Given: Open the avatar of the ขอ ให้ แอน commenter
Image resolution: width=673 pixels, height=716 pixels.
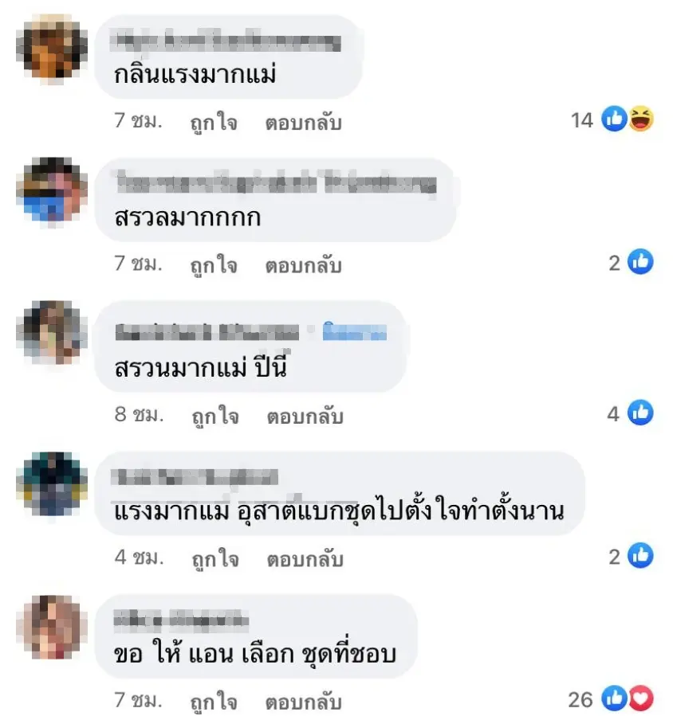Looking at the screenshot, I should click(52, 628).
